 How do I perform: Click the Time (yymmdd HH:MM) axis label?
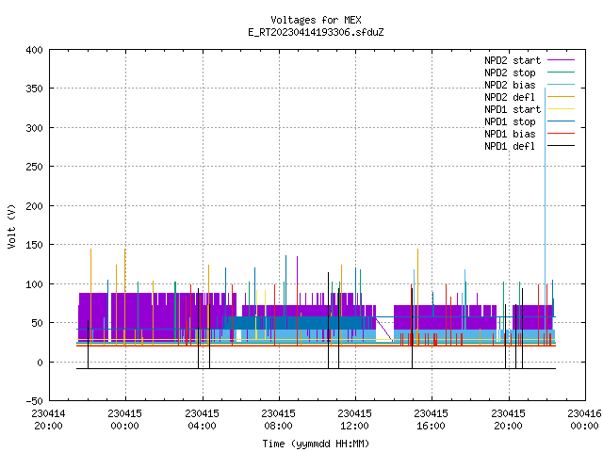pyautogui.click(x=316, y=444)
